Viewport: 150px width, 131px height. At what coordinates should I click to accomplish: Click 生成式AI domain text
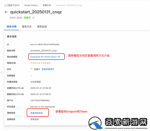tap(34, 63)
